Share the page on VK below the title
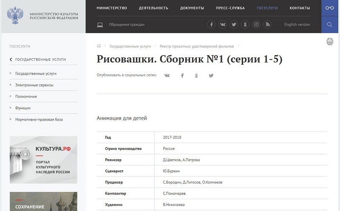The width and height of the screenshot is (340, 211). (x=167, y=76)
